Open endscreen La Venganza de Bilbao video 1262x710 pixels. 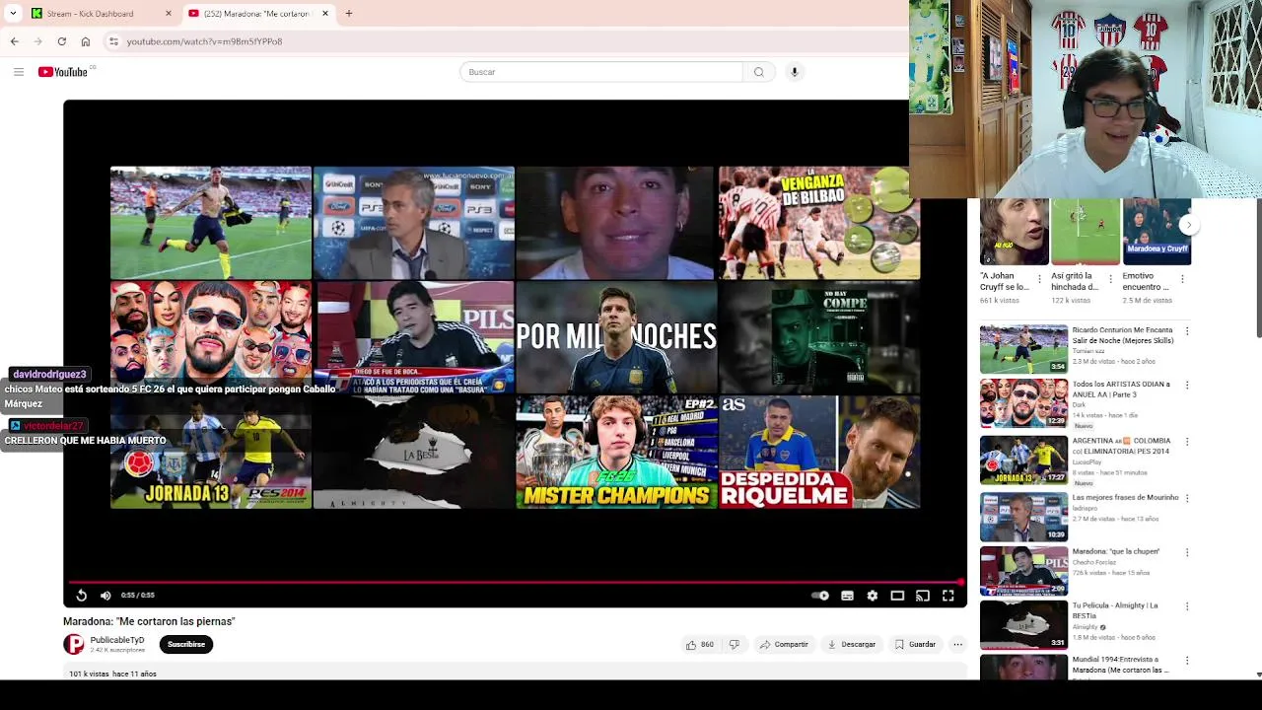click(x=819, y=223)
